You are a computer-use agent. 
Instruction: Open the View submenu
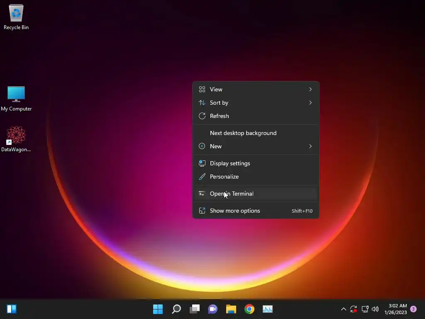pyautogui.click(x=256, y=89)
